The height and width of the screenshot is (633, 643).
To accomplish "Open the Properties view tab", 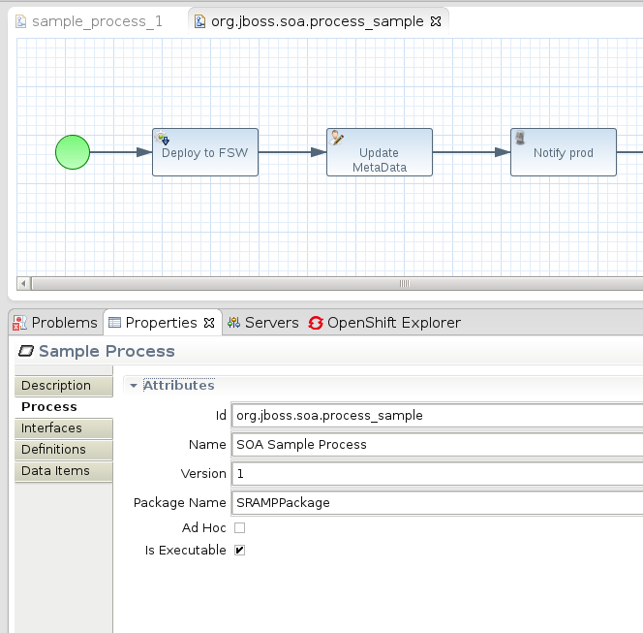I will pos(161,323).
